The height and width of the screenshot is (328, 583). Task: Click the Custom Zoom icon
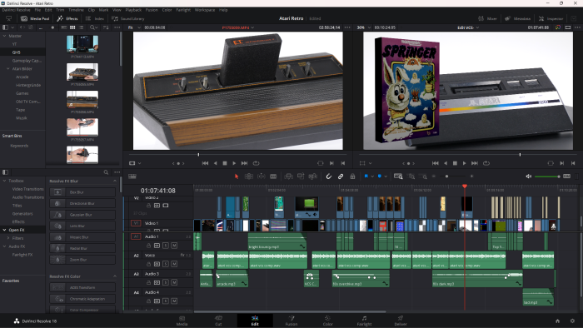click(x=424, y=176)
